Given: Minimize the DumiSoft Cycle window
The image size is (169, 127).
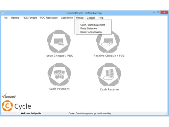Looking at the screenshot, I should [154, 13].
